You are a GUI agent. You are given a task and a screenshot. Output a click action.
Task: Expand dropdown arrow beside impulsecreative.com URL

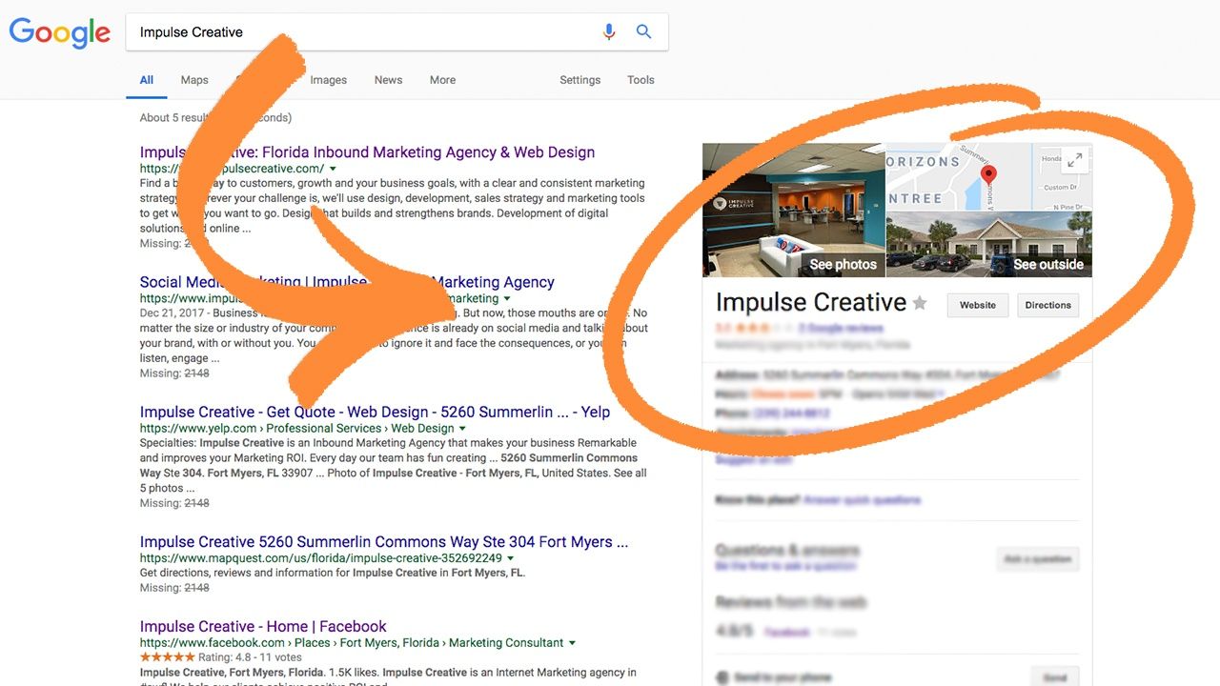[333, 169]
